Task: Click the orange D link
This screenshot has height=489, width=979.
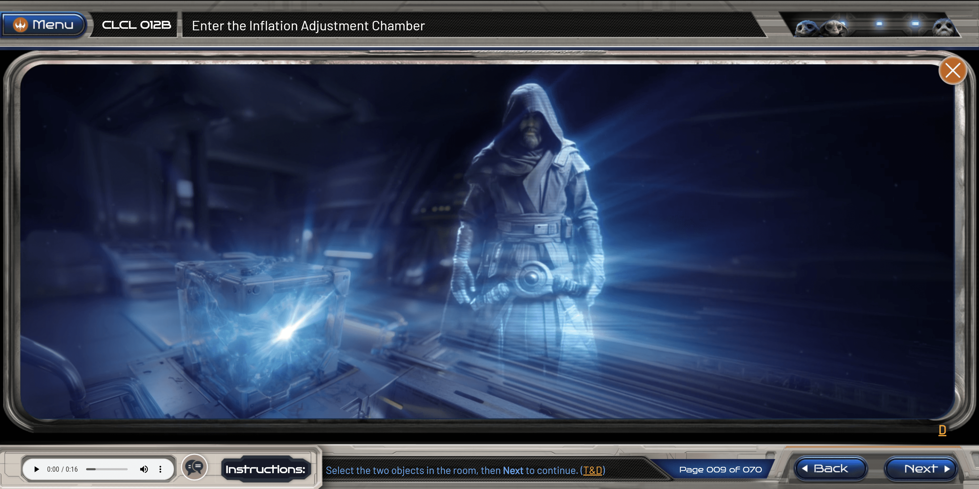Action: pos(942,430)
